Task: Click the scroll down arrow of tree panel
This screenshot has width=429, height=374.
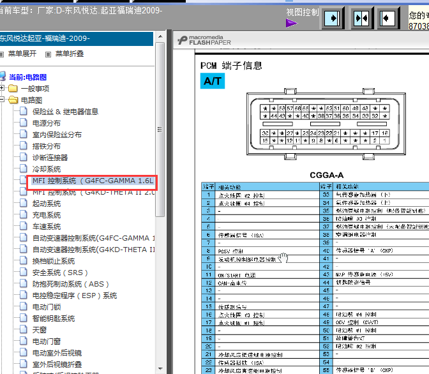Action: [160, 369]
